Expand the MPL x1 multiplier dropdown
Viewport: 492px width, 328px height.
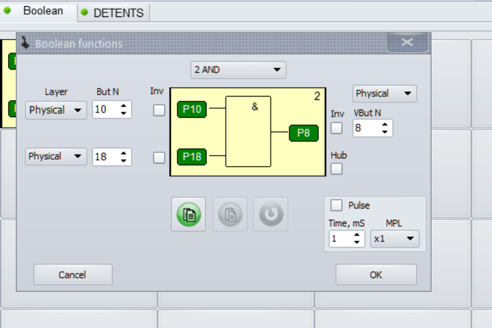[395, 239]
